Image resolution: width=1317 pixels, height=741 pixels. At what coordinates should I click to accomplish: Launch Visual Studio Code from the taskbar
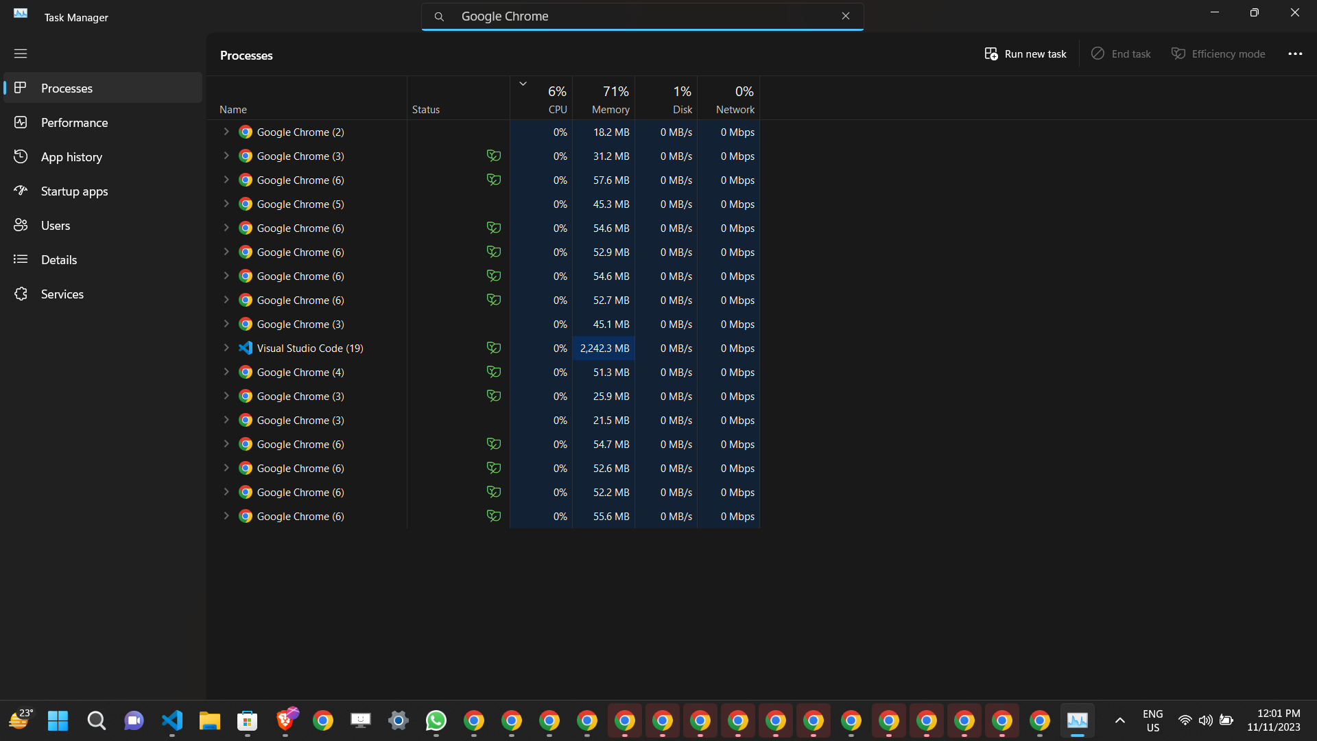[x=171, y=721]
